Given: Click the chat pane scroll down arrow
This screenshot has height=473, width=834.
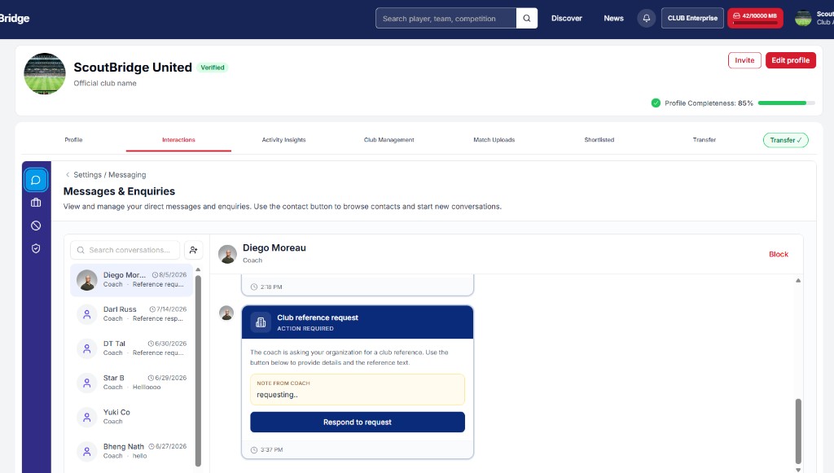Looking at the screenshot, I should click(798, 469).
